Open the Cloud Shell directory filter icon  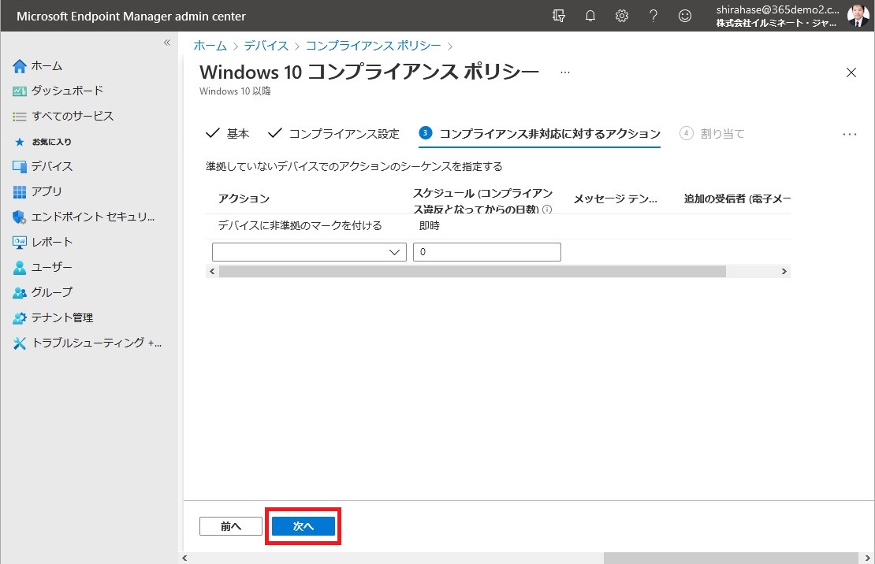click(559, 17)
